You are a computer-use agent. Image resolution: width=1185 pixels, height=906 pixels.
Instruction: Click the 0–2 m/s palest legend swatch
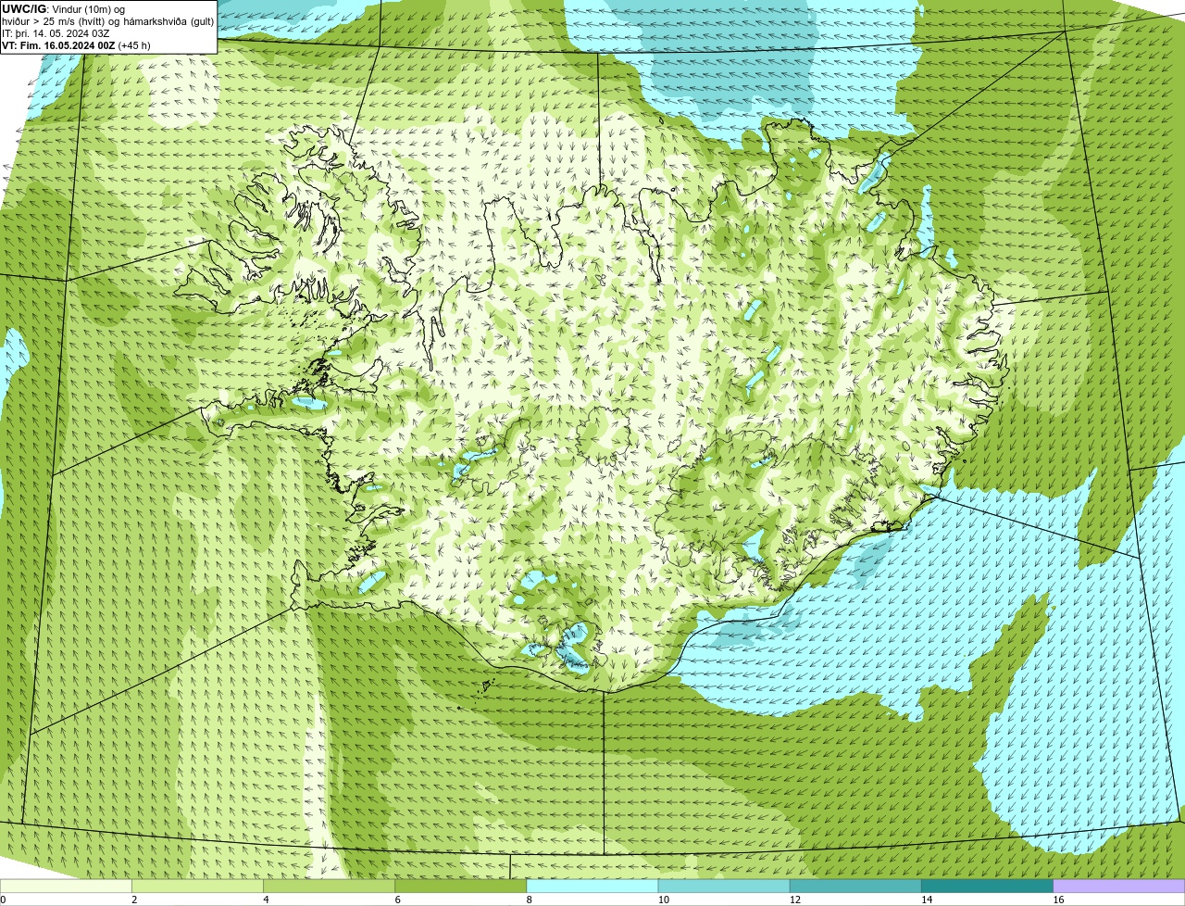click(66, 886)
